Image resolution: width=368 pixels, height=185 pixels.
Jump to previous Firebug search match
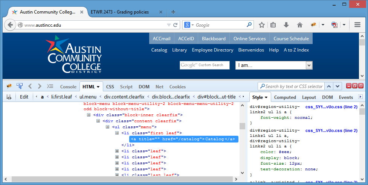tap(329, 86)
